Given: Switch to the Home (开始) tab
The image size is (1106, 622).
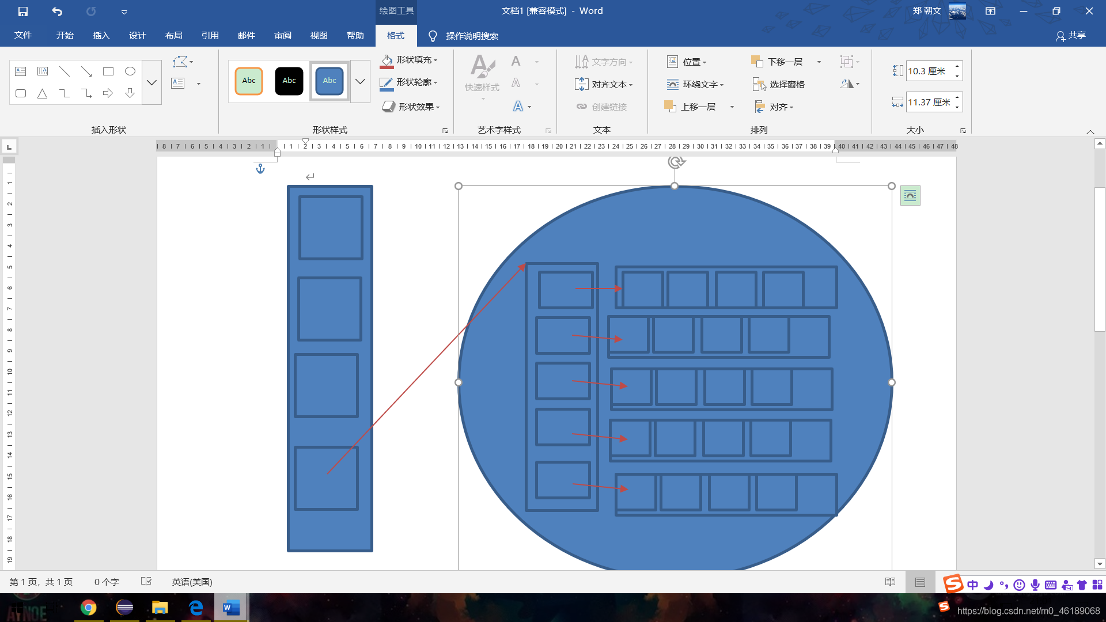Looking at the screenshot, I should [65, 36].
